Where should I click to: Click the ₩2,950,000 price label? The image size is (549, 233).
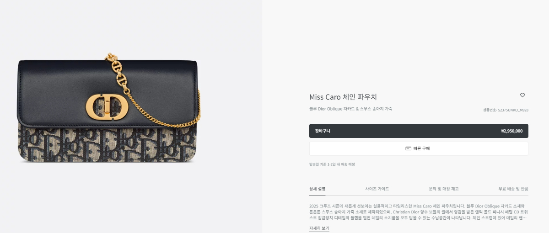[511, 131]
